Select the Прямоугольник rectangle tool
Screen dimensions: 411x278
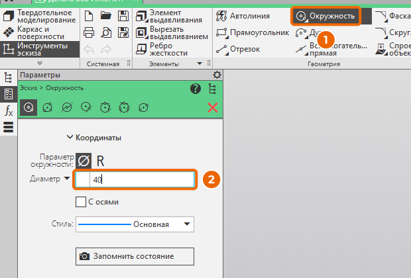coord(253,32)
